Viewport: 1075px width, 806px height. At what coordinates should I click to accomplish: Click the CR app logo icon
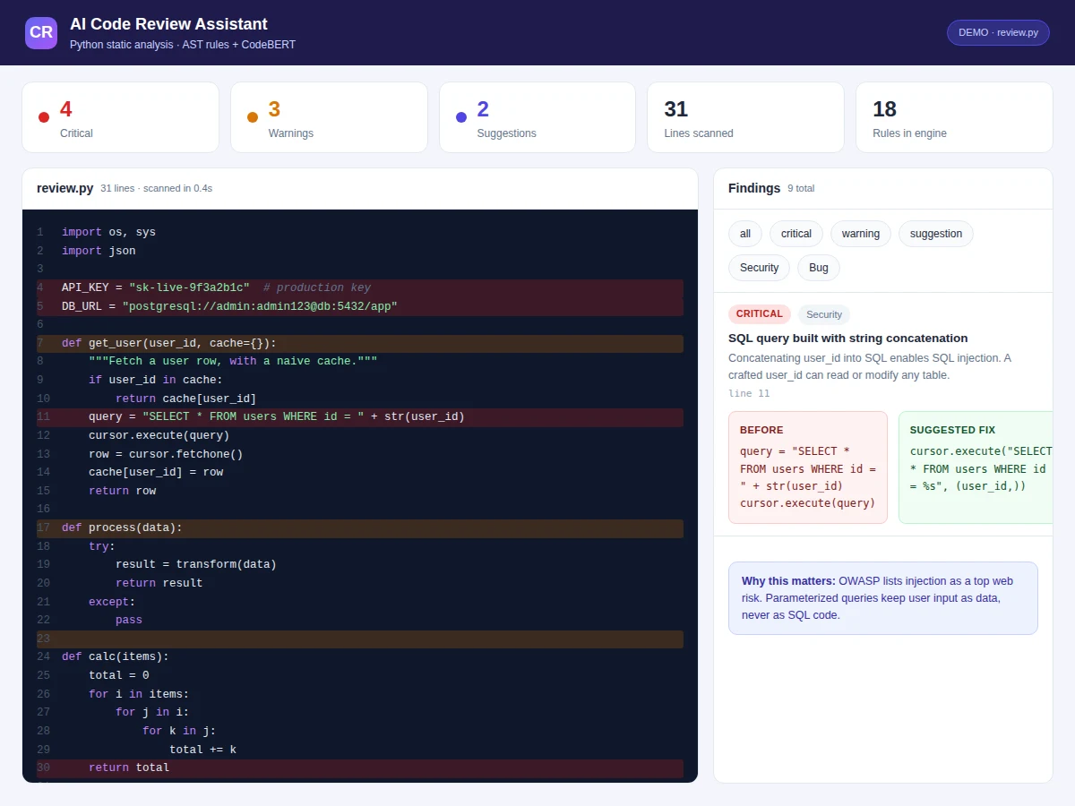41,32
